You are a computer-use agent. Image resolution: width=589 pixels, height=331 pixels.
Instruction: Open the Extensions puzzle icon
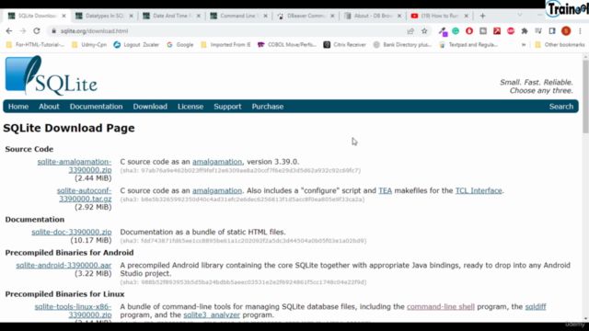(525, 31)
